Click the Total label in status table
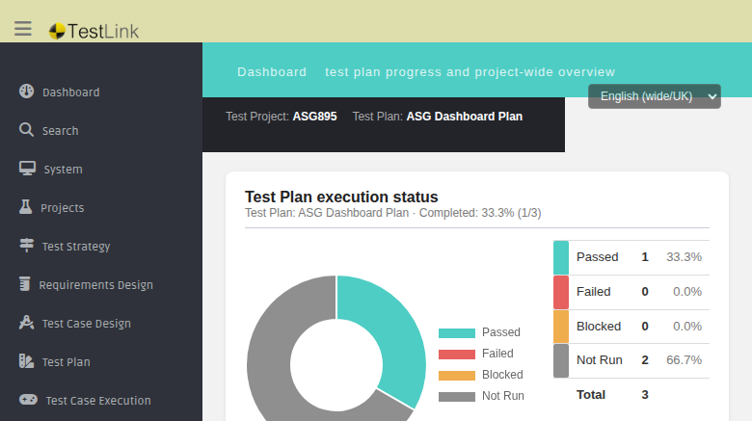This screenshot has width=752, height=421. click(x=591, y=395)
